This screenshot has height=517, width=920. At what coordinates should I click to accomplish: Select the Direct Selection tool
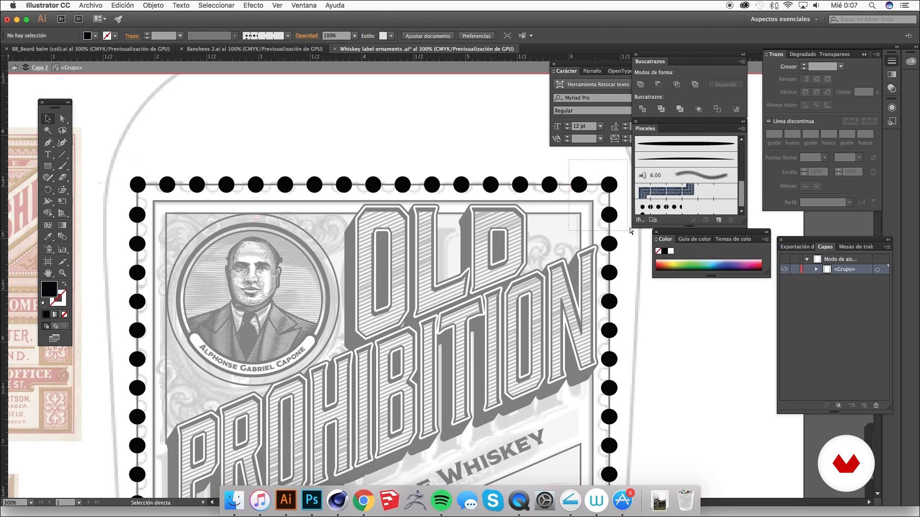point(62,118)
